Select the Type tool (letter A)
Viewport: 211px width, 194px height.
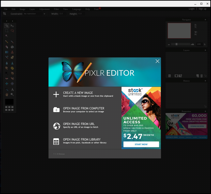[12, 90]
